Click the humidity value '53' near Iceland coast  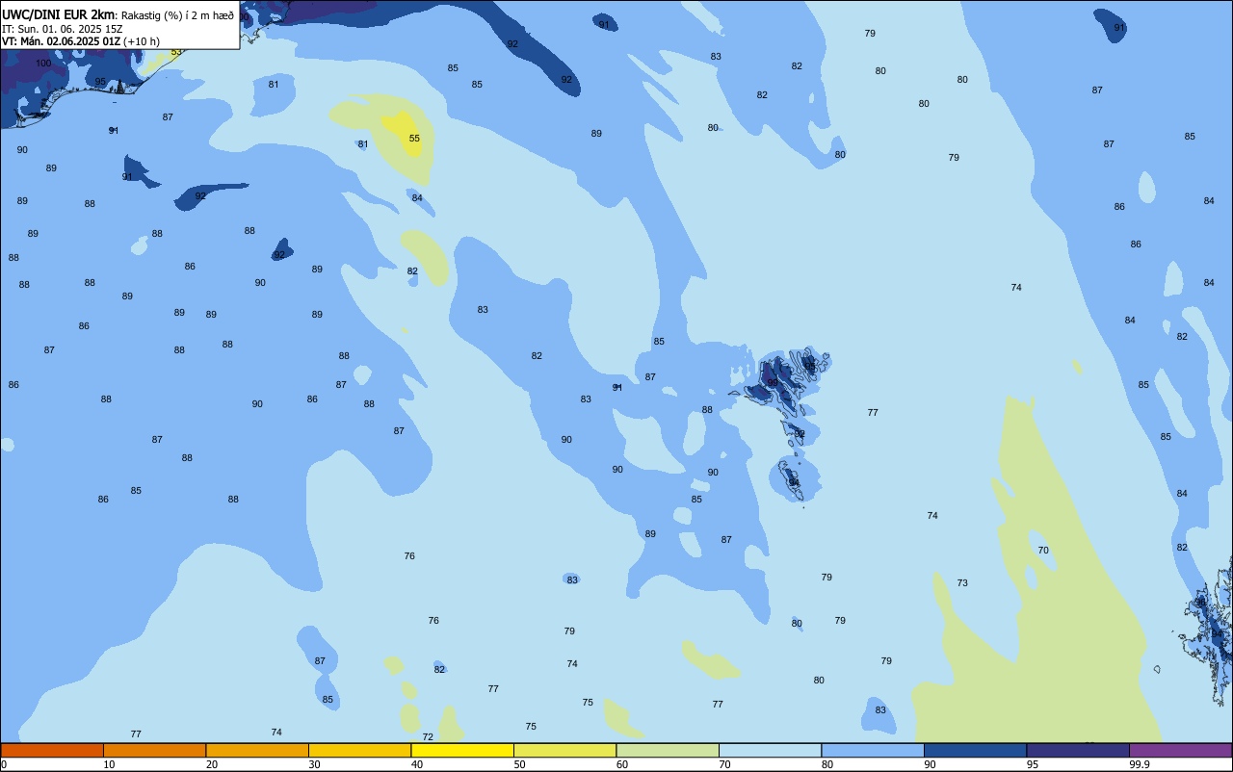point(176,52)
